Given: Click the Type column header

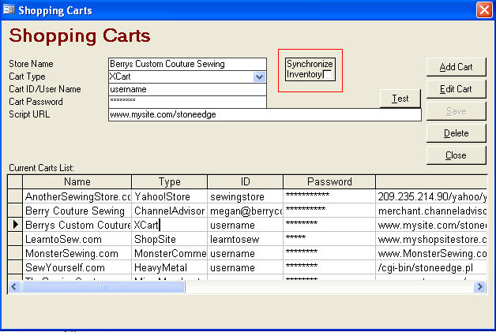Looking at the screenshot, I should [169, 181].
